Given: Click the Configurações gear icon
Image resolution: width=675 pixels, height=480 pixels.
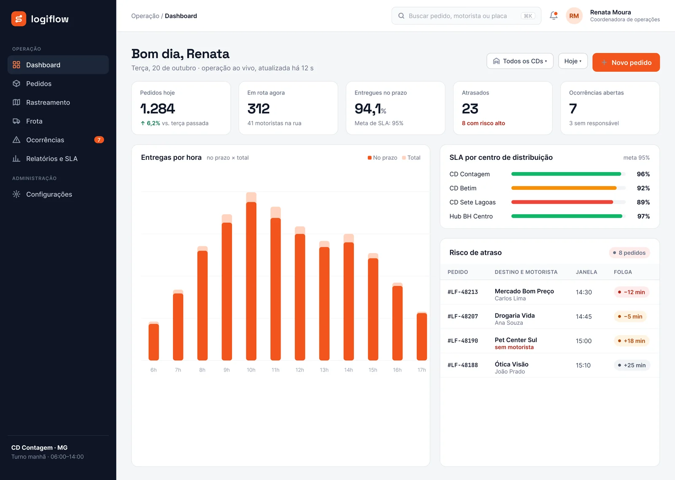Looking at the screenshot, I should coord(16,194).
